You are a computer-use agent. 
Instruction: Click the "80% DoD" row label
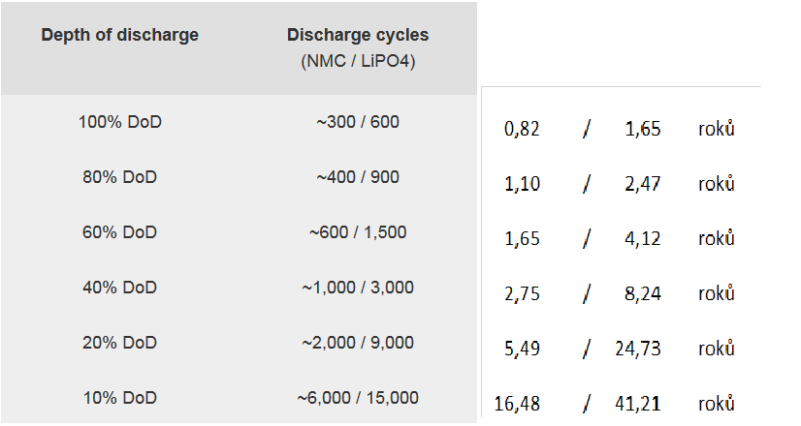120,178
